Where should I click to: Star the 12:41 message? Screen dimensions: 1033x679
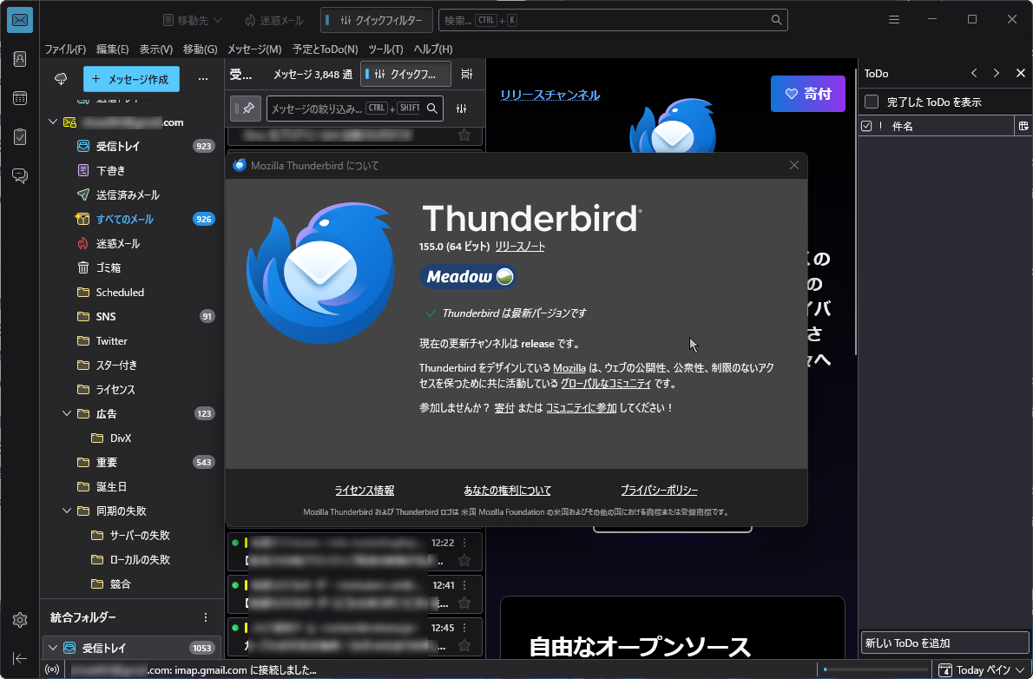click(464, 603)
